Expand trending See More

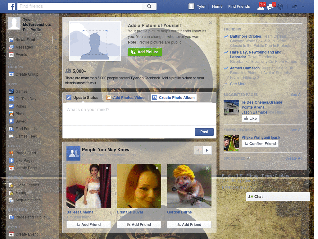(238, 84)
